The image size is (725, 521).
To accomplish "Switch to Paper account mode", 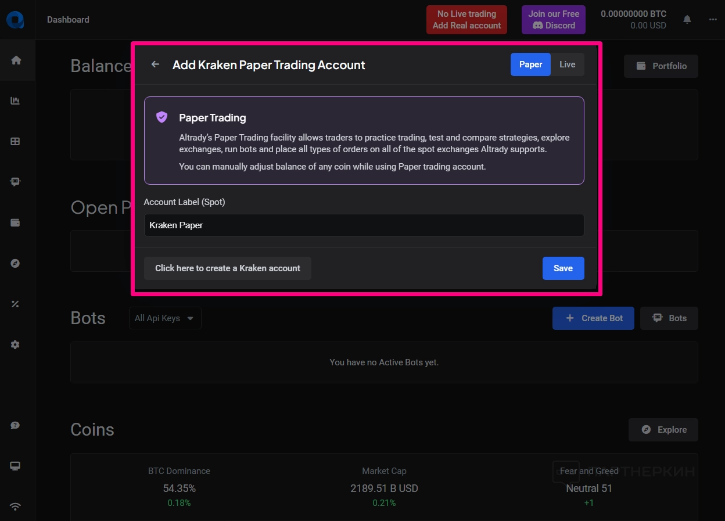I will (530, 64).
